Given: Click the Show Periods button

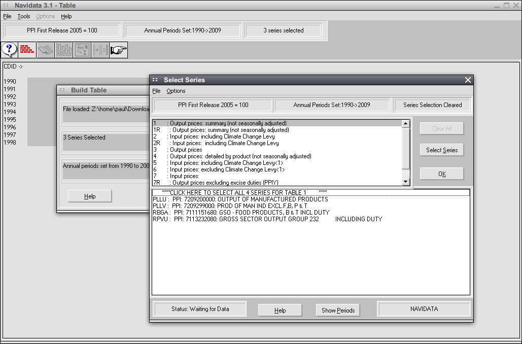Looking at the screenshot, I should (x=338, y=311).
